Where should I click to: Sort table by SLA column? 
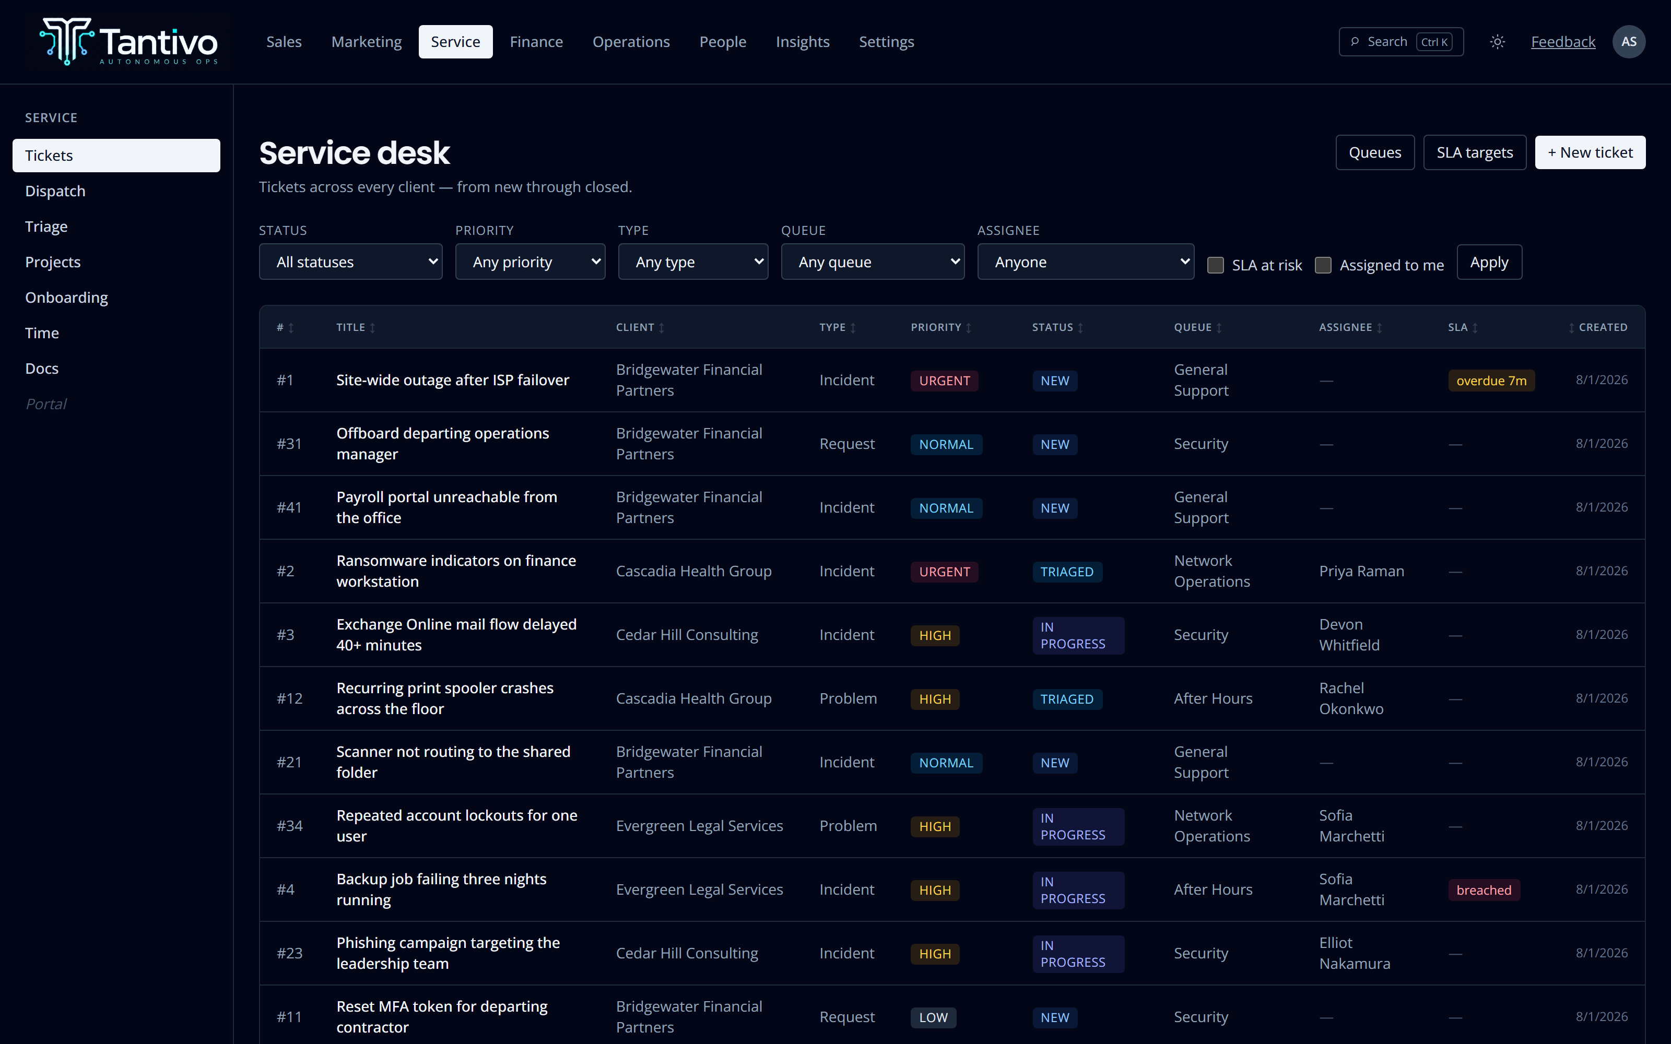coord(1463,327)
